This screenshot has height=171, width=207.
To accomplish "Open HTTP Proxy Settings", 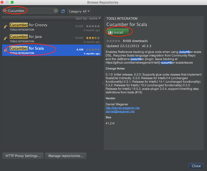I will point(23,156).
